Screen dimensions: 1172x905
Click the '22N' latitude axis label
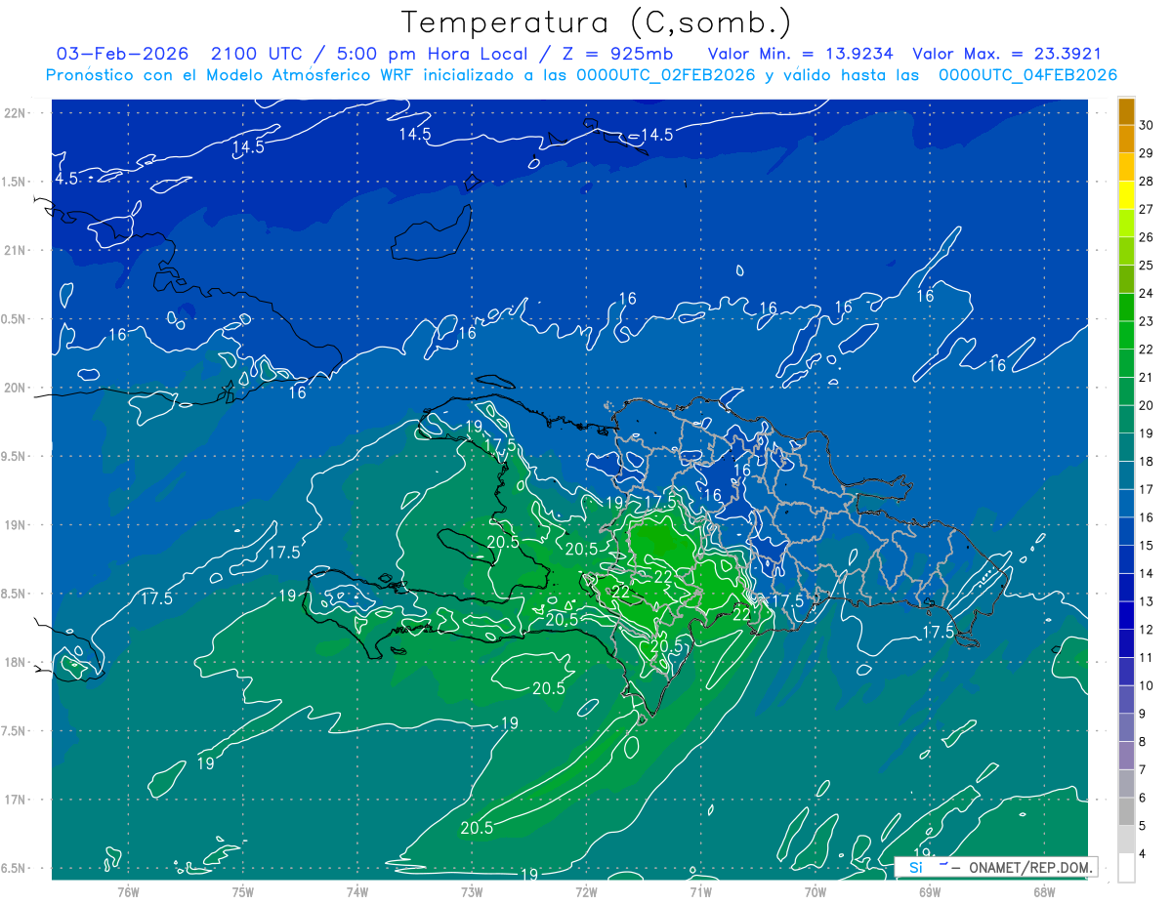tap(16, 112)
